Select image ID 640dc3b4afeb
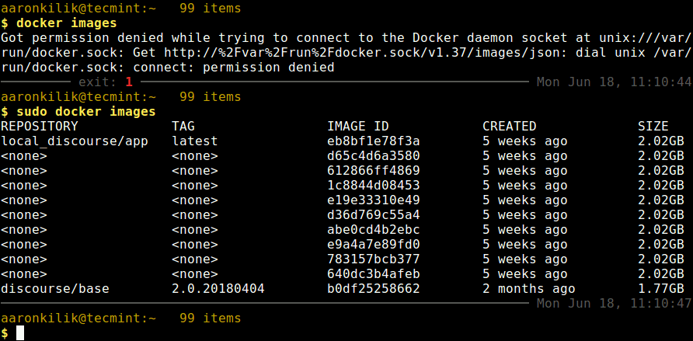 pos(374,274)
